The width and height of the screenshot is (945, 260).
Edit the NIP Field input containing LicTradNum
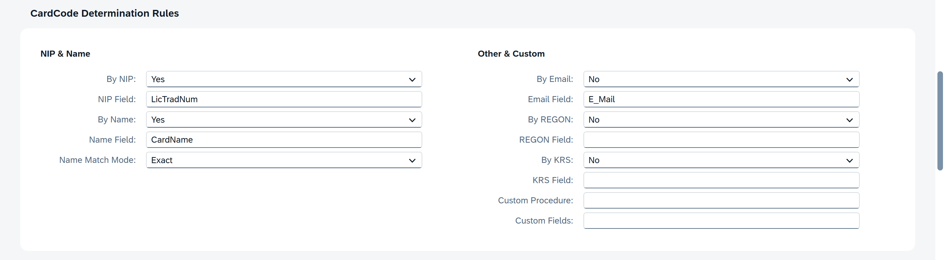coord(284,99)
